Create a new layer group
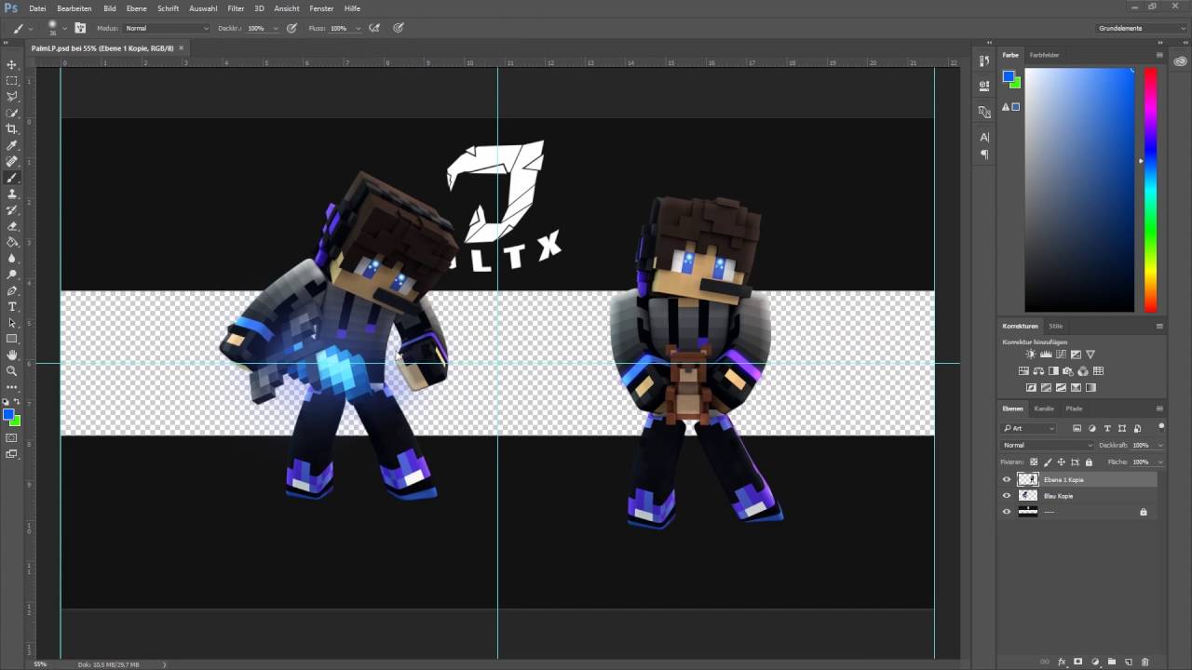Viewport: 1192px width, 670px height. [1112, 662]
